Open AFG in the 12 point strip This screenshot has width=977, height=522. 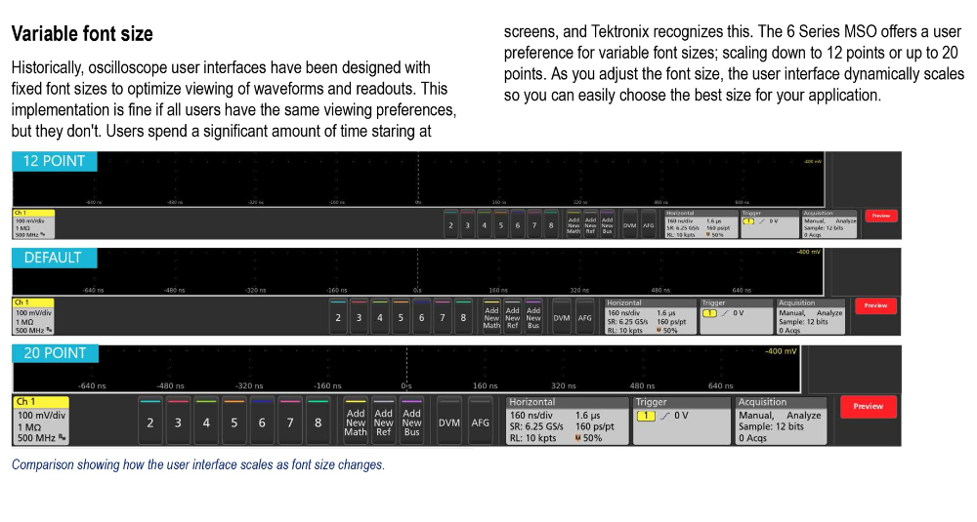point(649,224)
